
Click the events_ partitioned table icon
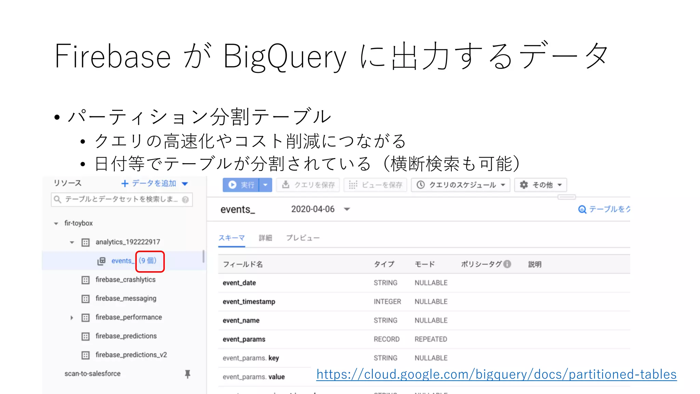tap(102, 261)
